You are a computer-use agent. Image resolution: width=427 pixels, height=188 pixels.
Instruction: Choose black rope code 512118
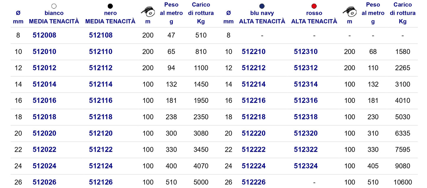101,117
